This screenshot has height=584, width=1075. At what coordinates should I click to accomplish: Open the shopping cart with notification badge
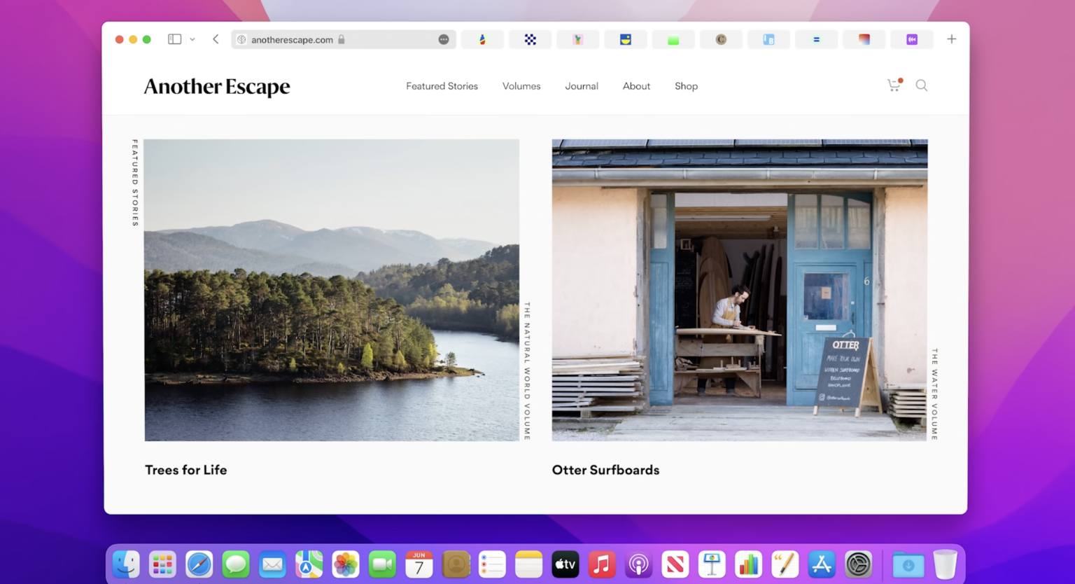[894, 85]
